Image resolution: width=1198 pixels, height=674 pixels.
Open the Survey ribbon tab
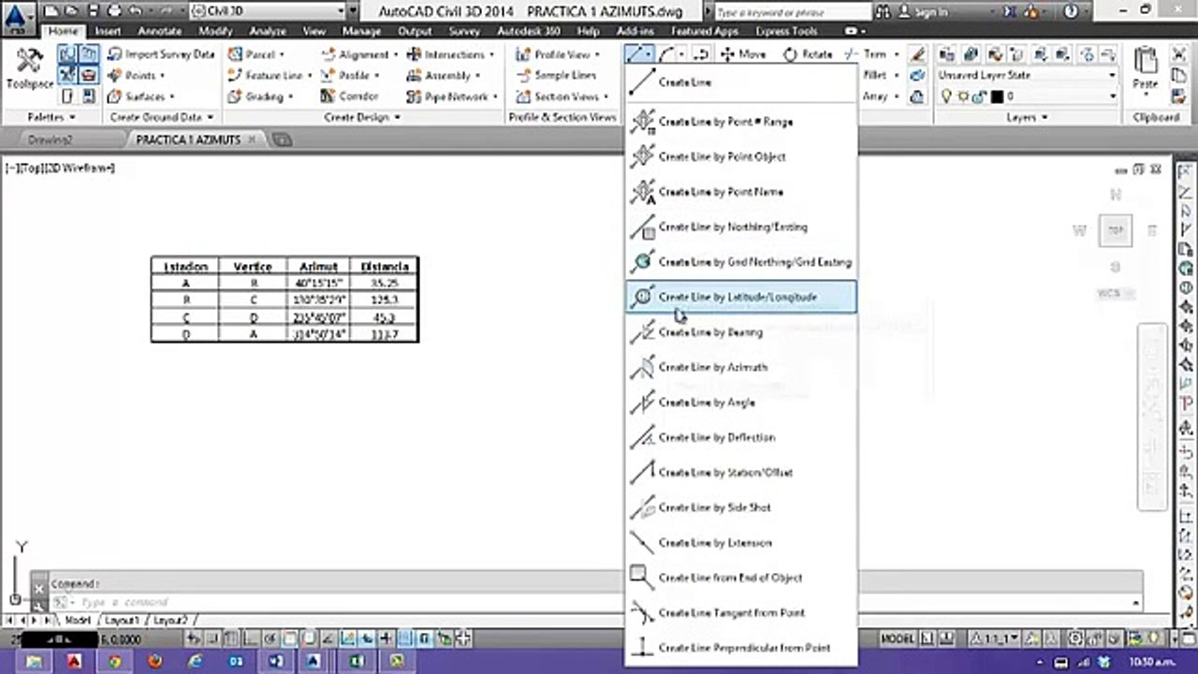(464, 31)
